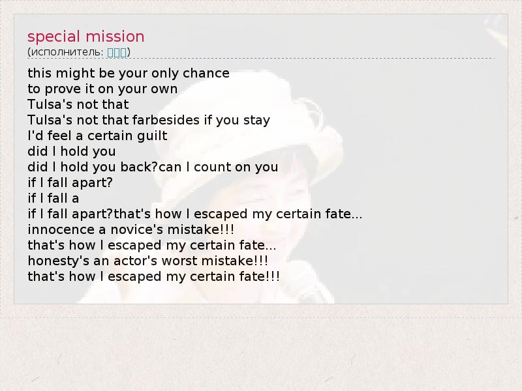Click the short line reading only 'did I hold you'
The image size is (522, 391).
(72, 151)
